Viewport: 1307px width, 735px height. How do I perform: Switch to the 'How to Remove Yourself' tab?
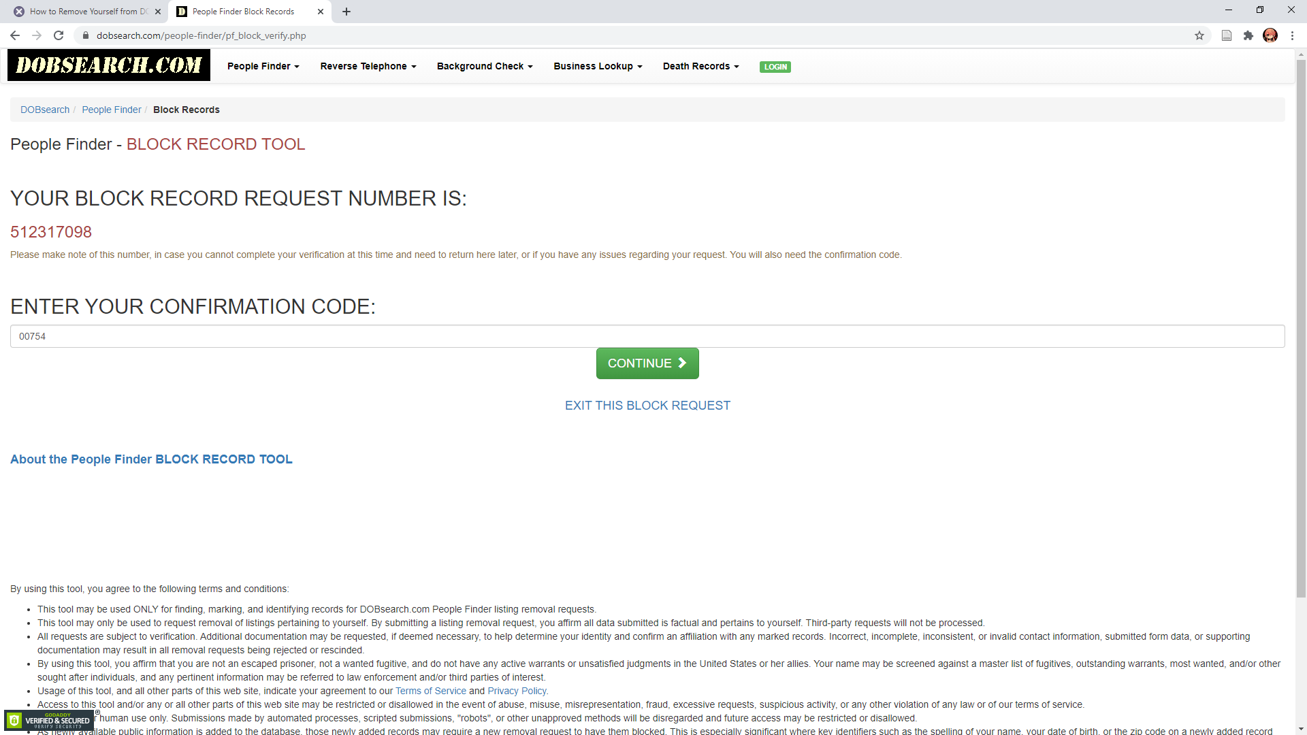pyautogui.click(x=87, y=12)
